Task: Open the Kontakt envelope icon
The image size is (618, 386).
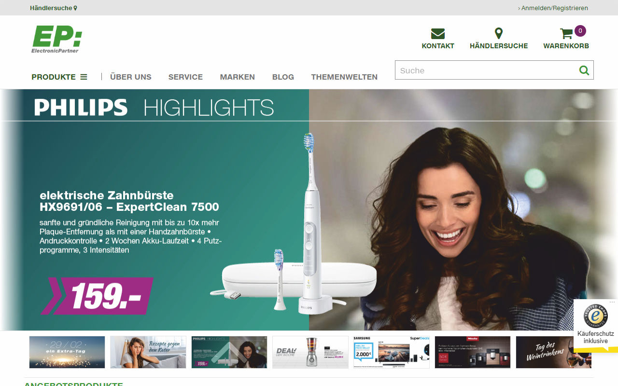Action: pyautogui.click(x=438, y=34)
